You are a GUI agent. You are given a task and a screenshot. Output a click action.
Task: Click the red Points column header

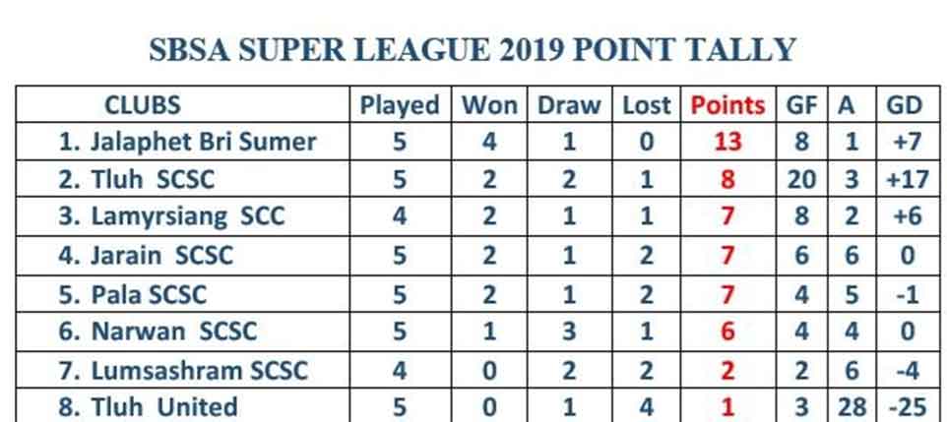pos(727,105)
